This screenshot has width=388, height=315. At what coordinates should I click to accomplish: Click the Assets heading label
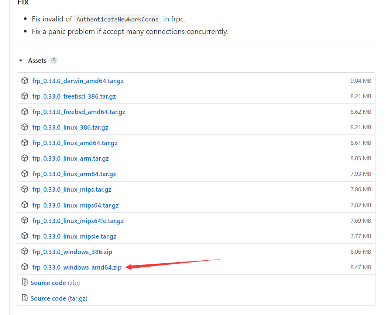pos(37,61)
